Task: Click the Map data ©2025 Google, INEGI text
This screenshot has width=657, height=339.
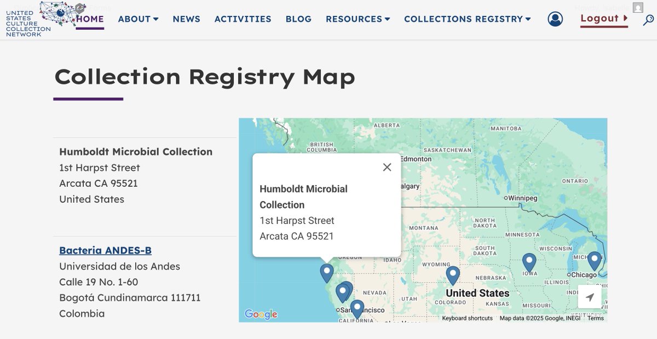Action: [540, 318]
